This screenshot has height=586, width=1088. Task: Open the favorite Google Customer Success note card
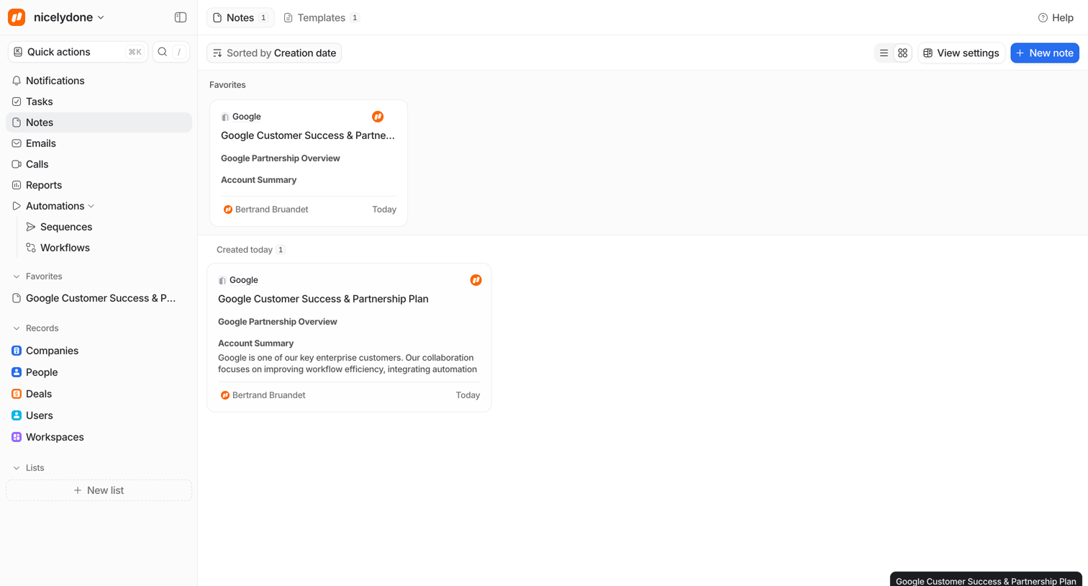309,163
